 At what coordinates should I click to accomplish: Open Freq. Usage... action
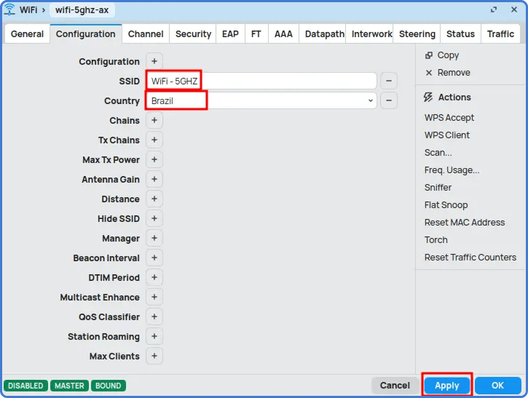pyautogui.click(x=452, y=170)
